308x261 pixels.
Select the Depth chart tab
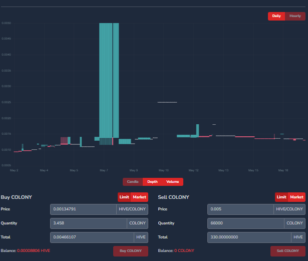pos(152,182)
